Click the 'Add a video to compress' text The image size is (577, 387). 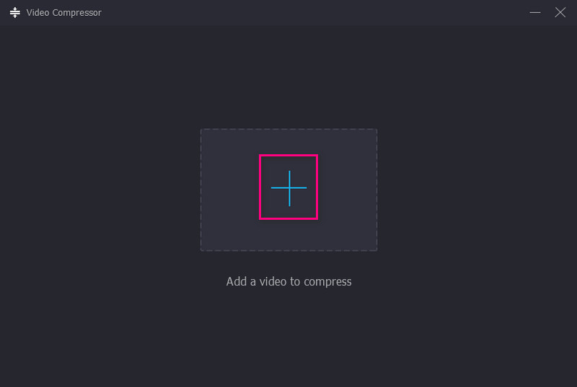point(288,281)
